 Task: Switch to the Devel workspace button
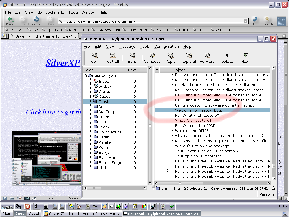(34, 214)
